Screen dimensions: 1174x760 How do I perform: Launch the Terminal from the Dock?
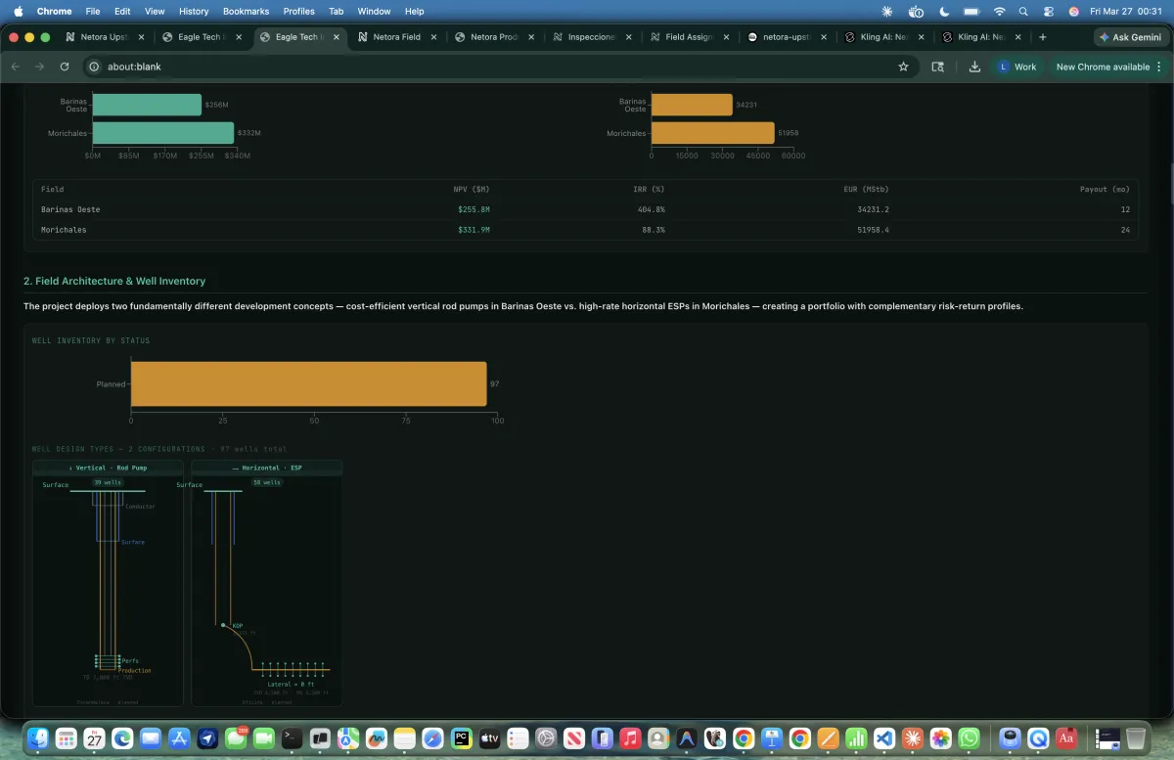(x=293, y=738)
